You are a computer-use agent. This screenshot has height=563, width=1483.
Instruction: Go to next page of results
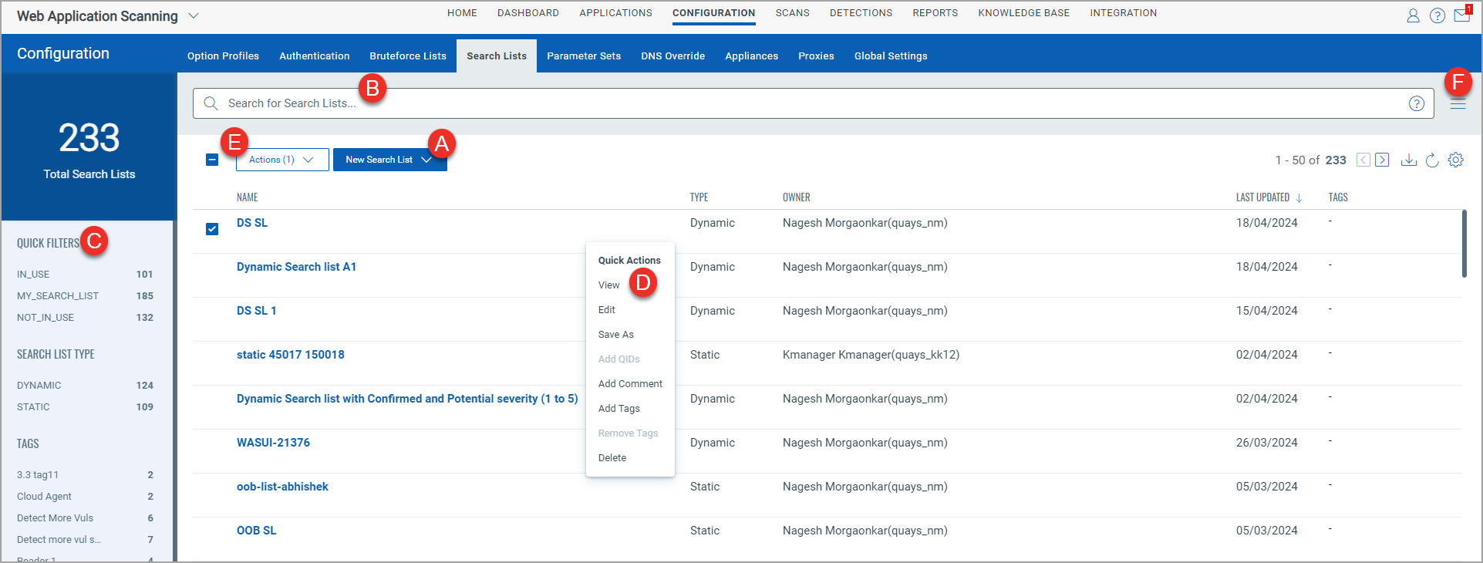[1383, 160]
